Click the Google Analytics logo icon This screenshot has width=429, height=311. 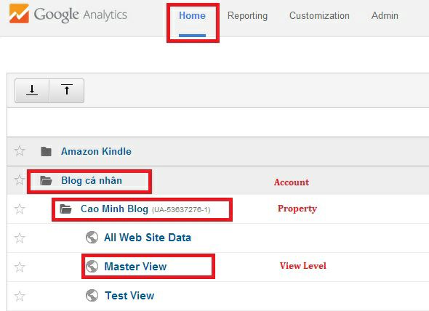(x=19, y=14)
